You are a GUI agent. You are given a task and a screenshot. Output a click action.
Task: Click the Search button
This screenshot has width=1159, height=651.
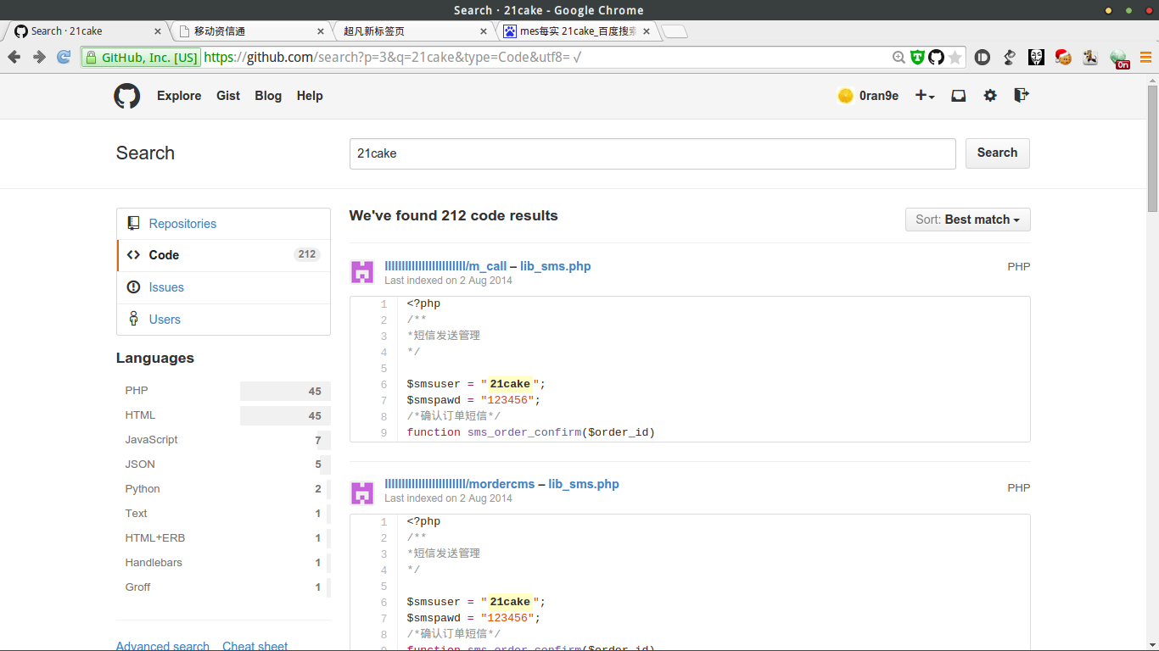tap(997, 153)
